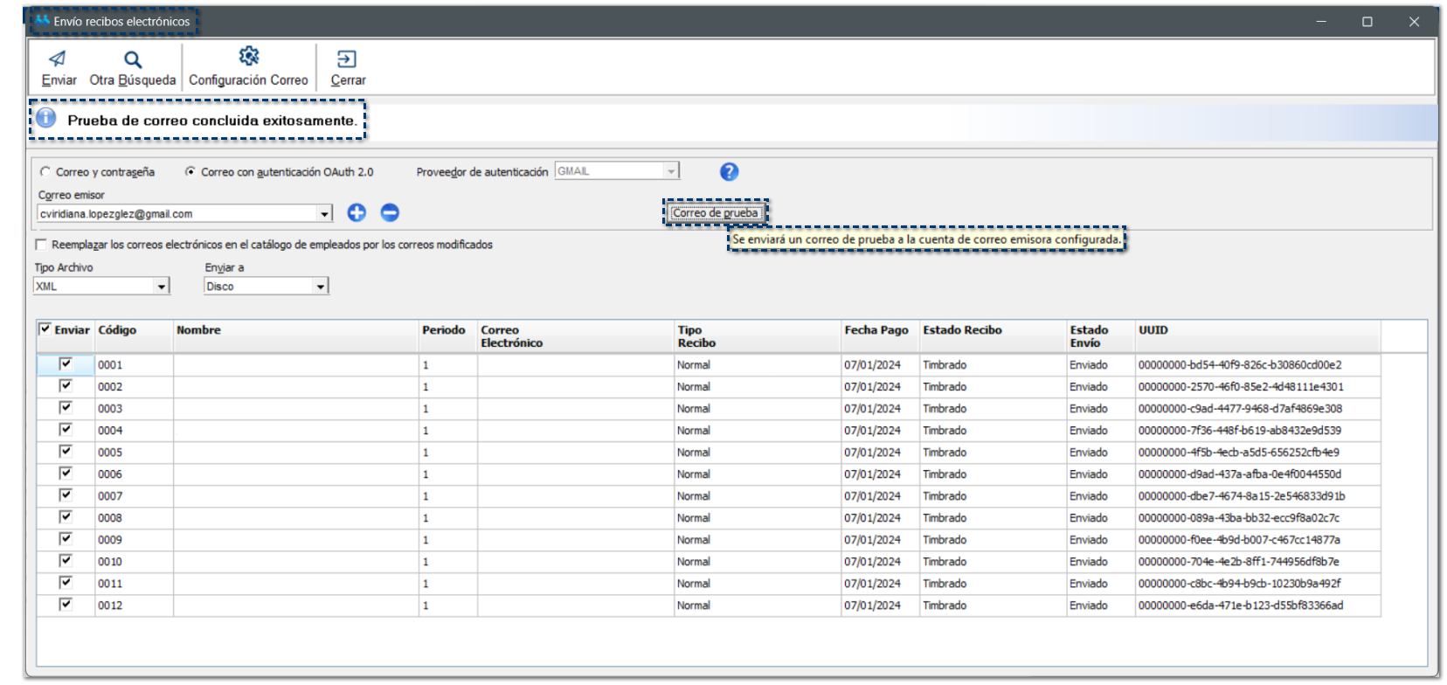Image resolution: width=1447 pixels, height=685 pixels.
Task: Open the blue question mark help icon
Action: click(729, 172)
